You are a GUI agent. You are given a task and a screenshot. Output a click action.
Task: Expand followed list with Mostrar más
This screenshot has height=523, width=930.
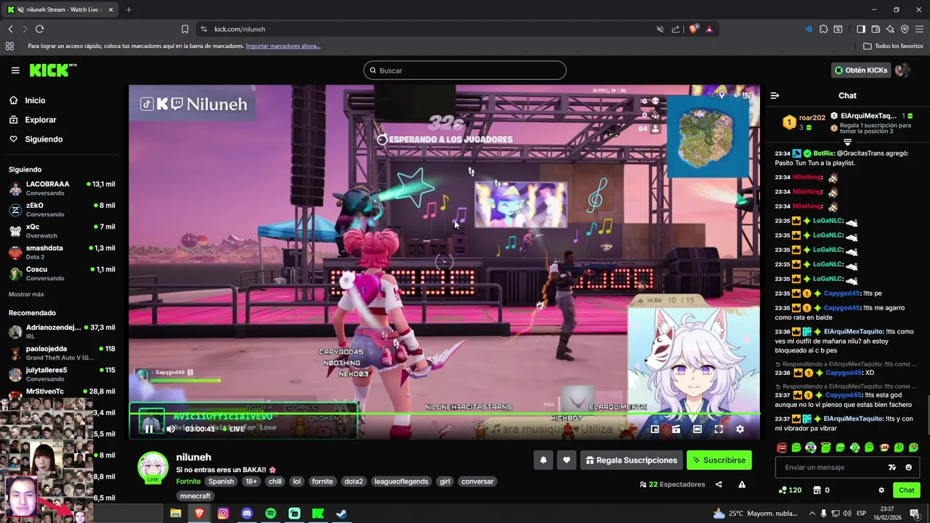[26, 294]
